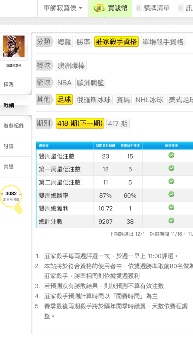This screenshot has height=344, width=193.
Task: Select the 莊家殺手資格 category filter
Action: [x=117, y=42]
